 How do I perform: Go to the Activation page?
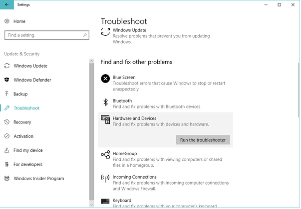[23, 136]
